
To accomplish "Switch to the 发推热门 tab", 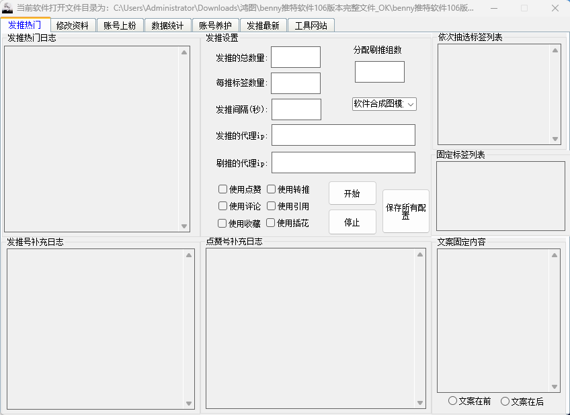I will pos(25,25).
